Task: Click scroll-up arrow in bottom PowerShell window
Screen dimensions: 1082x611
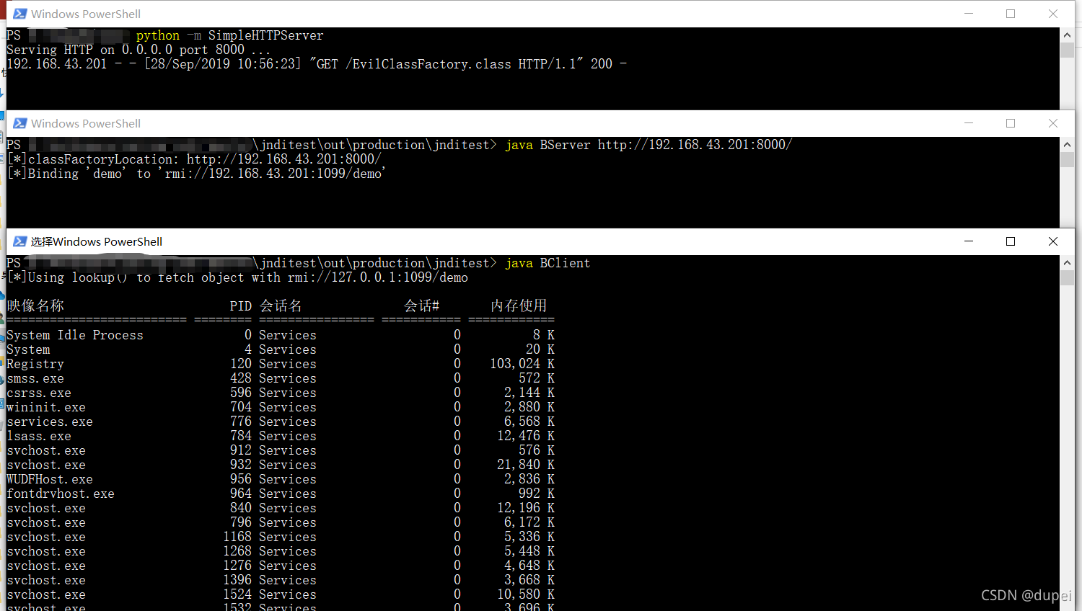Action: (1067, 262)
